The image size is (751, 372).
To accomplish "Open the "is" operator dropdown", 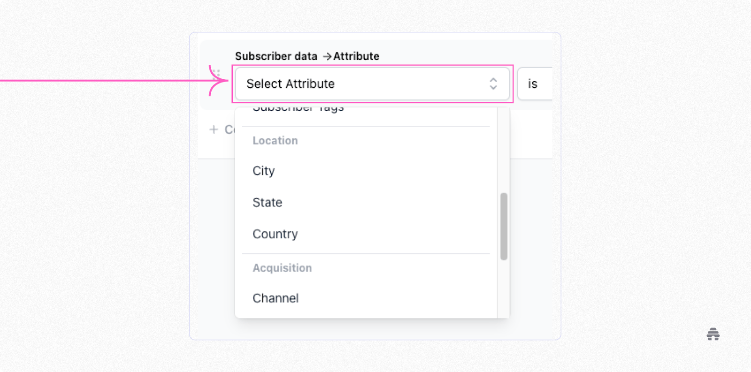I will (534, 84).
